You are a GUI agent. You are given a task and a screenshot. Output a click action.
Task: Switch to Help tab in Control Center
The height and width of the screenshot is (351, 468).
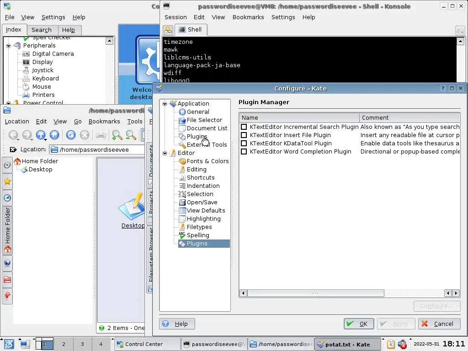click(x=69, y=30)
